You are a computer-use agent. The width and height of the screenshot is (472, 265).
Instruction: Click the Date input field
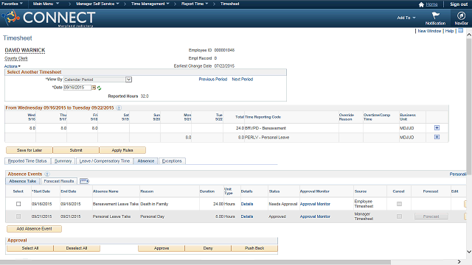(x=77, y=88)
